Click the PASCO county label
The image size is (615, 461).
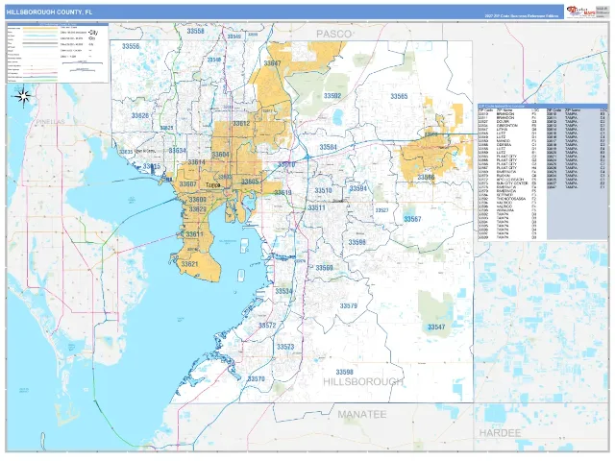point(333,35)
